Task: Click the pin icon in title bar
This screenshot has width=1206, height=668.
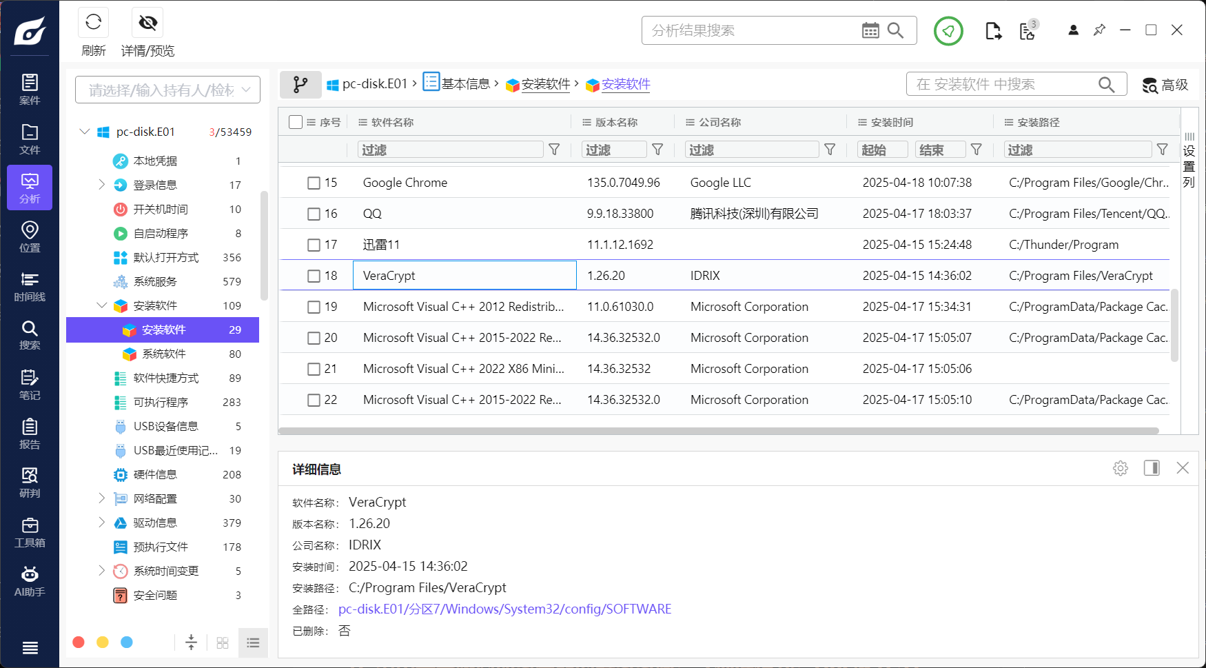Action: [1099, 30]
